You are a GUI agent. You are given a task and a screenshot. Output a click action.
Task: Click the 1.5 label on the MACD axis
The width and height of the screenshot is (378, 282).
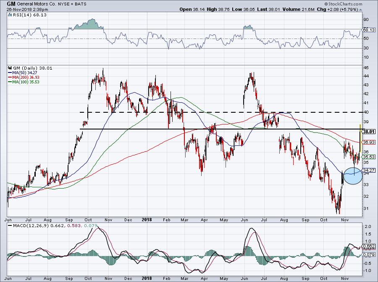pos(367,234)
